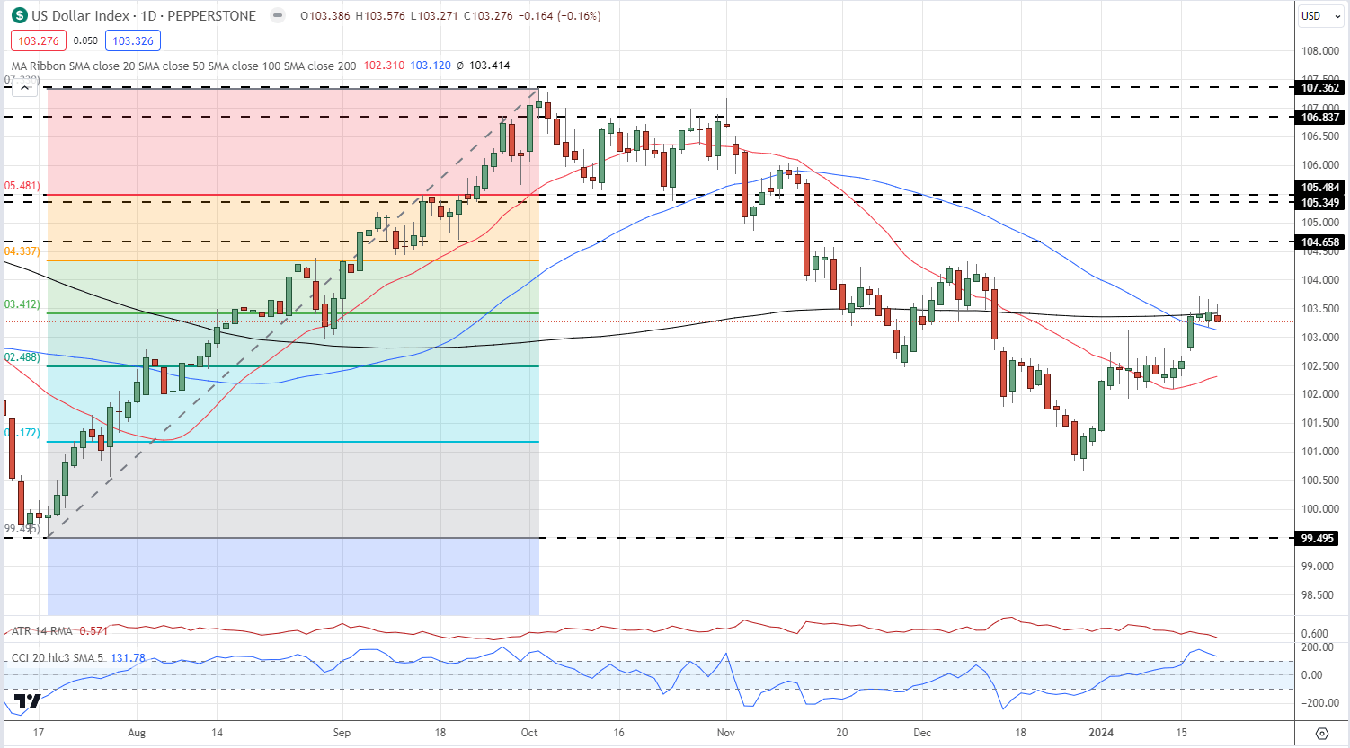Click the Oct label on time axis
Image resolution: width=1350 pixels, height=748 pixels.
pyautogui.click(x=529, y=733)
